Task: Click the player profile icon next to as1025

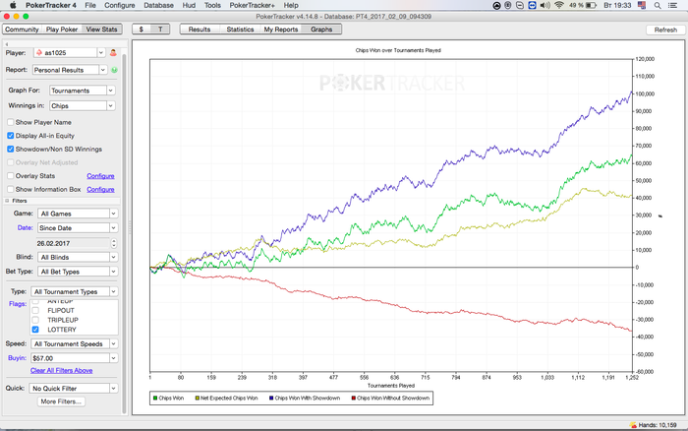Action: point(113,53)
